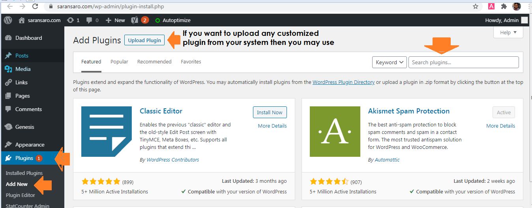The height and width of the screenshot is (208, 532).
Task: Click the Akismet plugin logo image
Action: pyautogui.click(x=335, y=132)
